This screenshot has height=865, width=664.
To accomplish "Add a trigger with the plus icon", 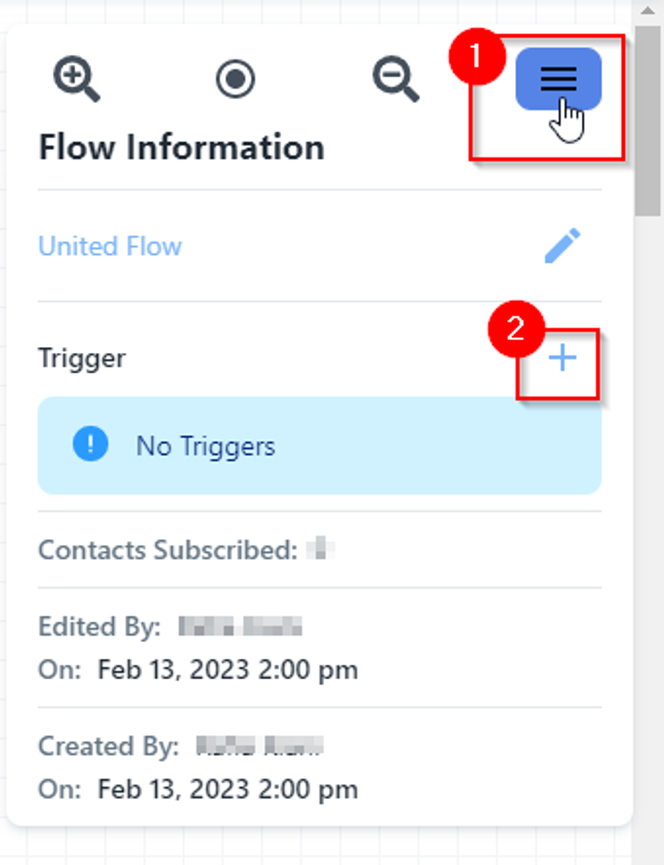I will [x=561, y=360].
